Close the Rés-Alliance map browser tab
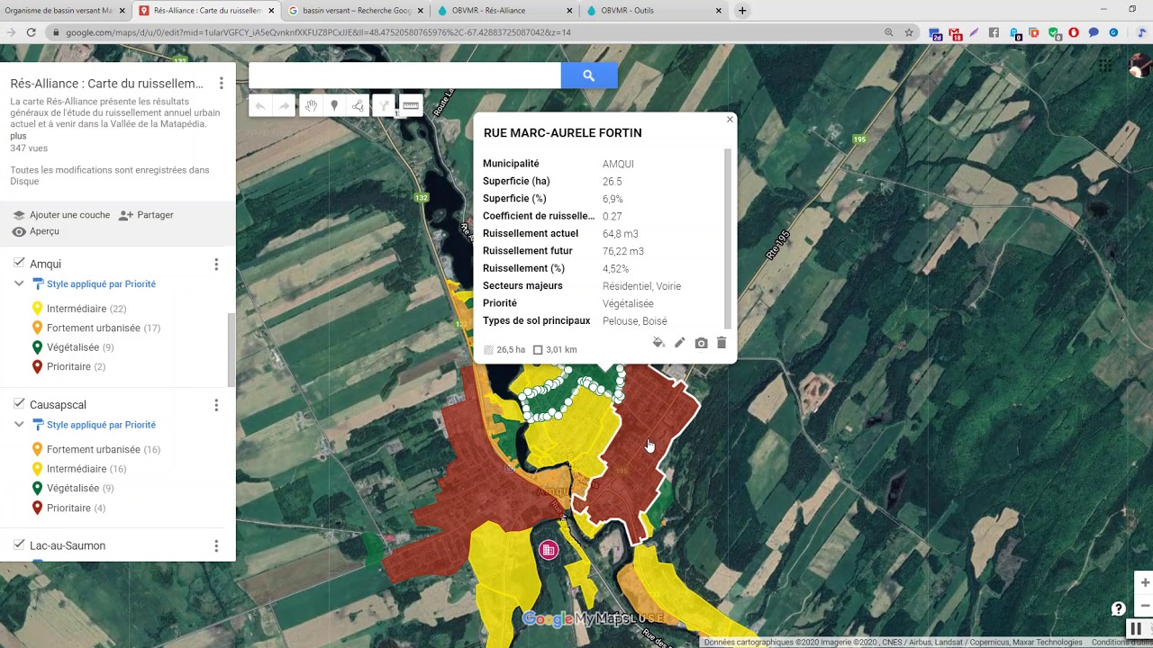The image size is (1153, 648). (x=271, y=11)
